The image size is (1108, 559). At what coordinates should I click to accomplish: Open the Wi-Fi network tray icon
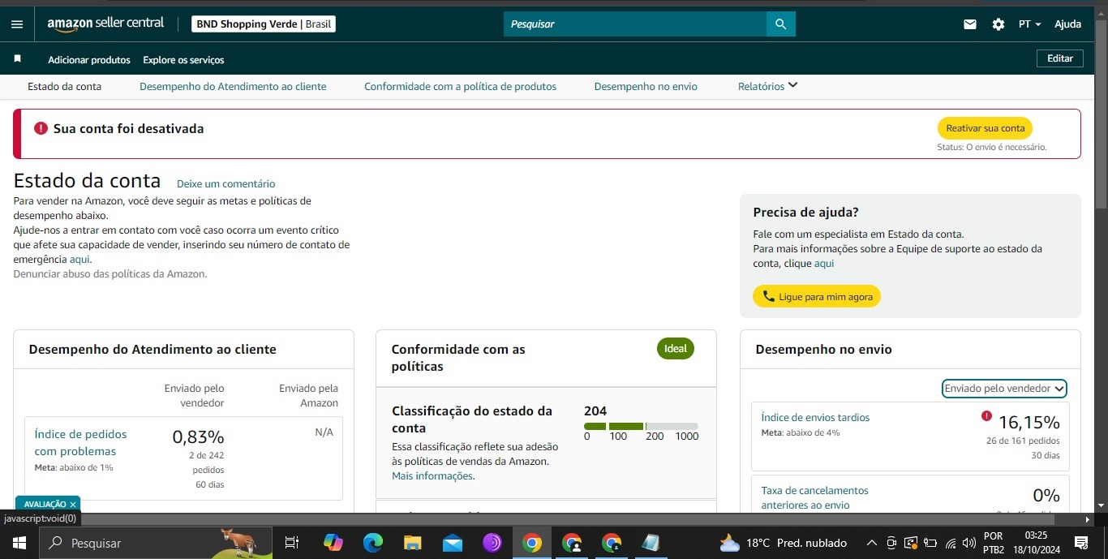951,543
